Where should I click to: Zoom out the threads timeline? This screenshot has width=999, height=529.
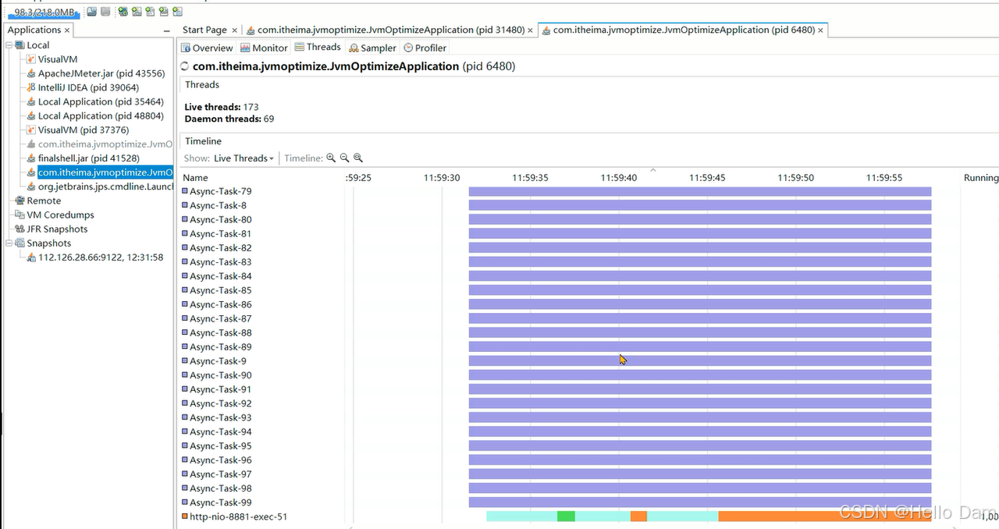coord(344,158)
